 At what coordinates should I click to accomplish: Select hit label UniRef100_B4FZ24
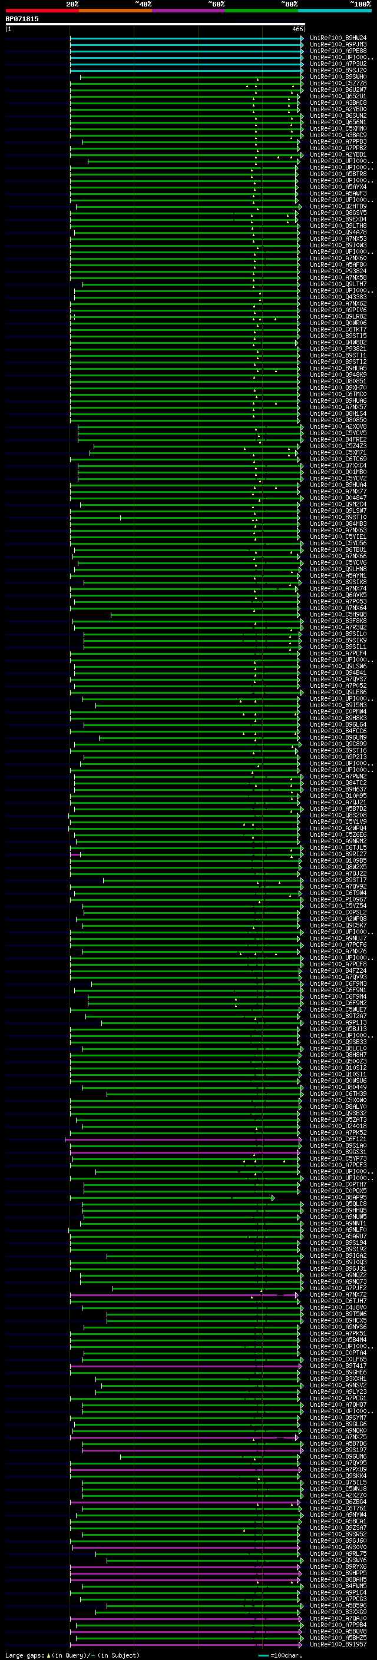tap(338, 970)
